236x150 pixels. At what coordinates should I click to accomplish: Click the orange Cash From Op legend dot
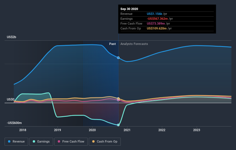coord(93,141)
